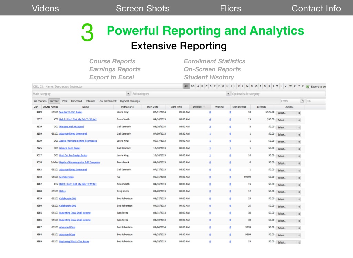Sort by the Start Date column header
Image resolution: width=353 pixels, height=258 pixels.
tap(152, 107)
